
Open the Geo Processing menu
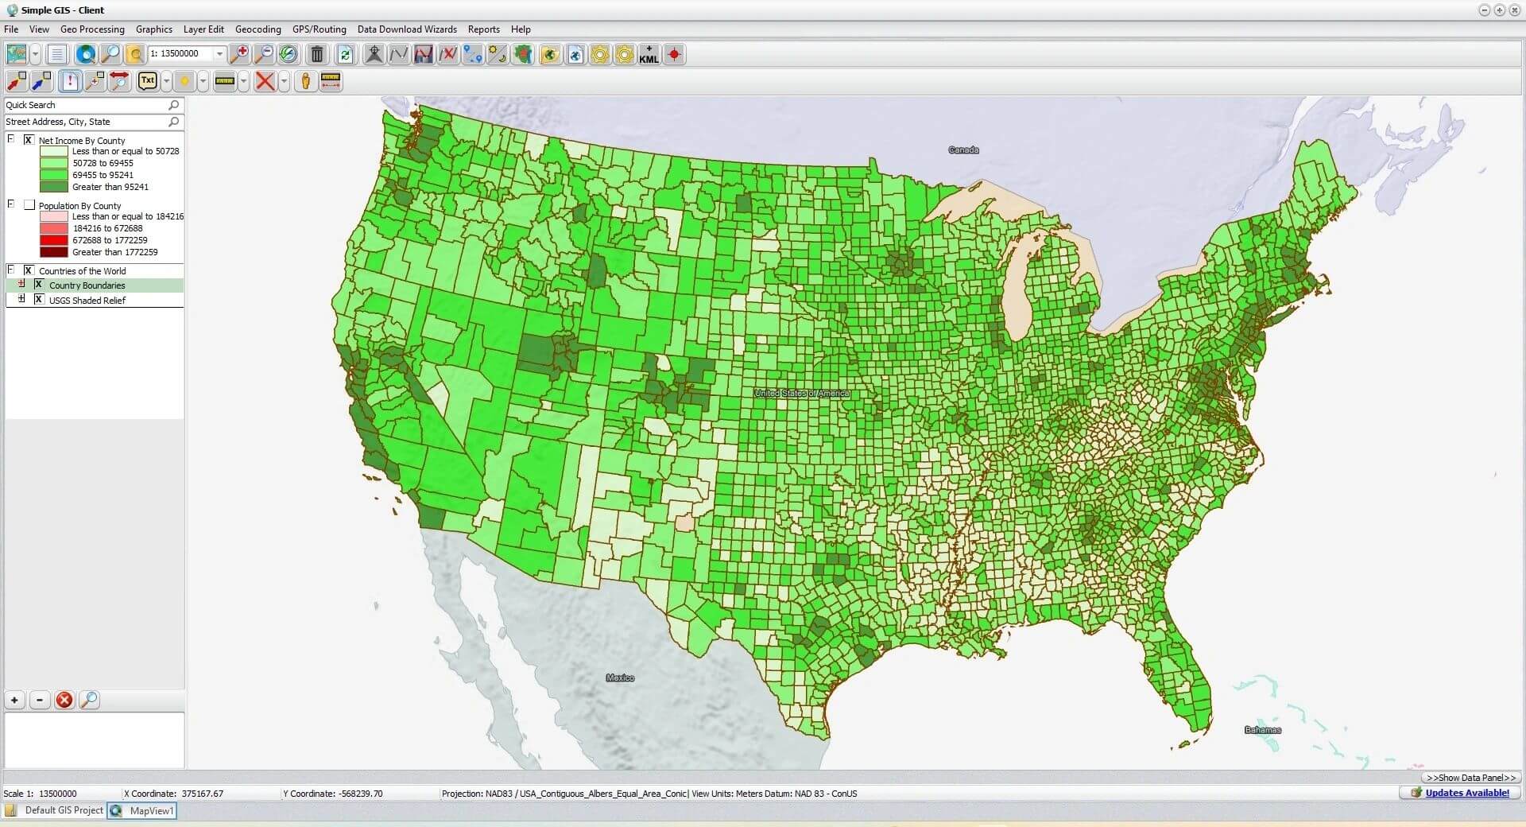coord(92,29)
